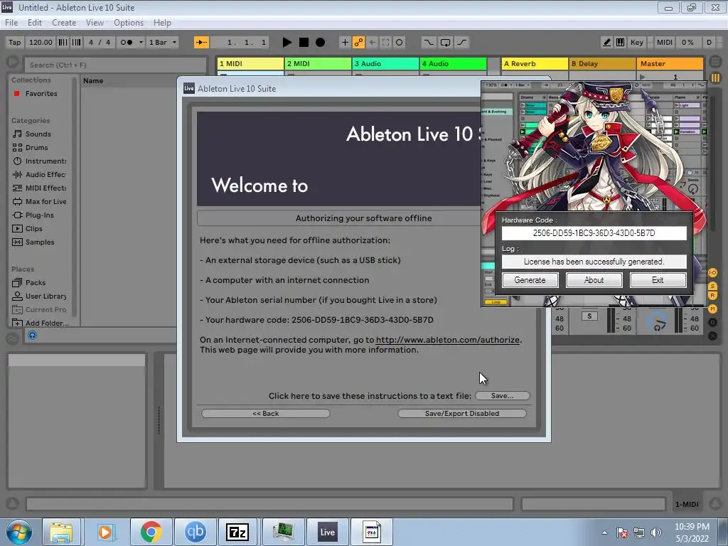Select the Sounds category

click(38, 134)
